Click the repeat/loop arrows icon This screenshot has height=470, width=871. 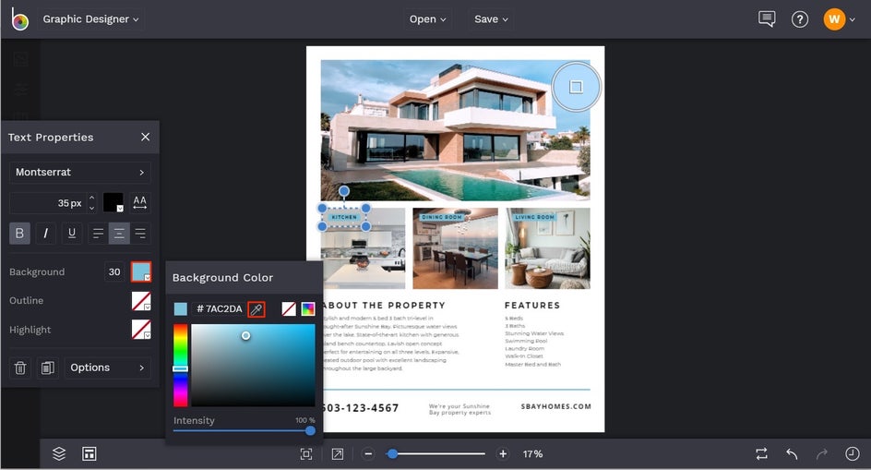(x=761, y=454)
